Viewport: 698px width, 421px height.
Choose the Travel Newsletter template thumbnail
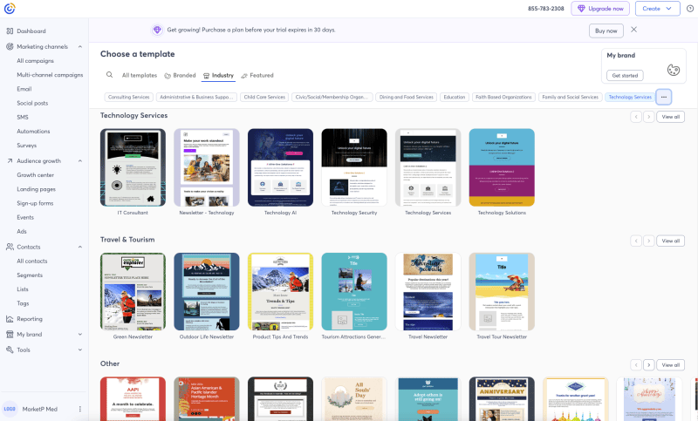[x=428, y=292]
